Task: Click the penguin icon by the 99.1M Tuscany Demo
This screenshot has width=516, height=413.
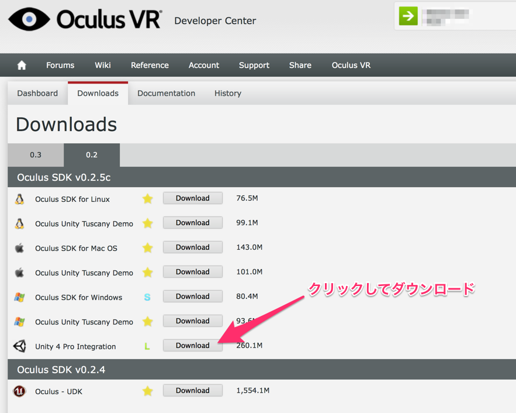Action: pos(19,223)
